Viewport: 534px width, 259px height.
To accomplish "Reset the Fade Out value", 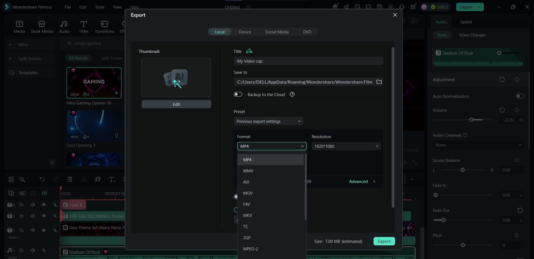I will pos(520,210).
